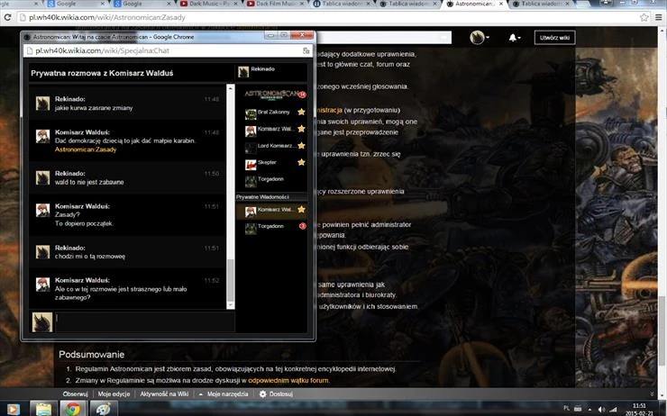
Task: Click Komisarz Walduś avatar beside 'To dopiero początek'
Action: 42,211
